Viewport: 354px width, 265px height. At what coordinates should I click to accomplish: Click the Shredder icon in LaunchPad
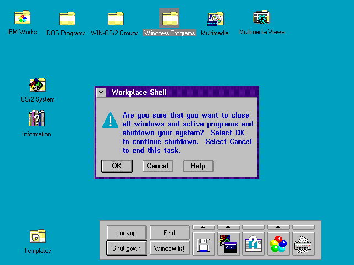[303, 244]
